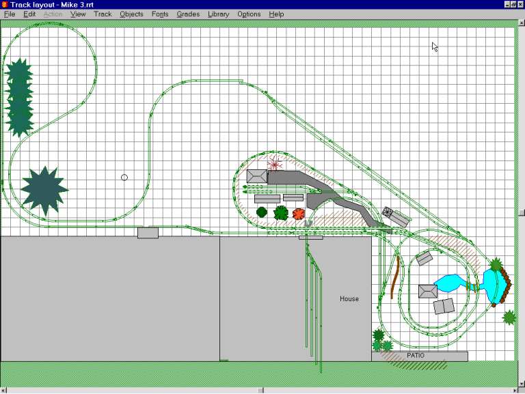Minimize the Track layout window
The image size is (525, 394).
508,4
